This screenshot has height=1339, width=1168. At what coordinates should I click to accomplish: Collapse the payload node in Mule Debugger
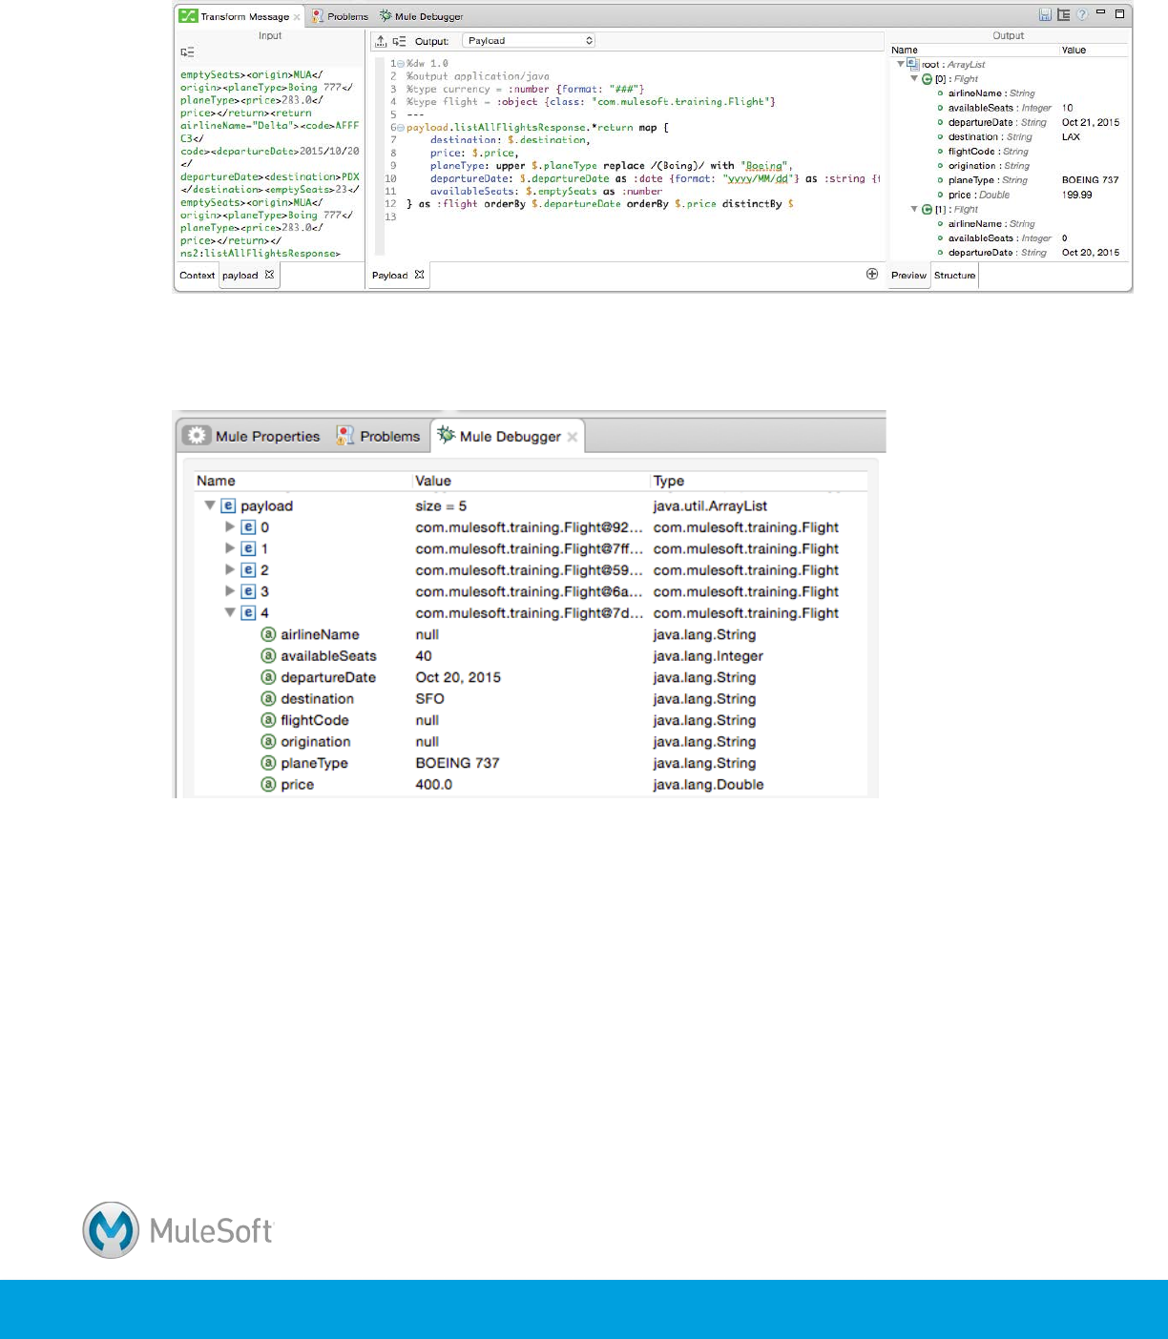210,505
